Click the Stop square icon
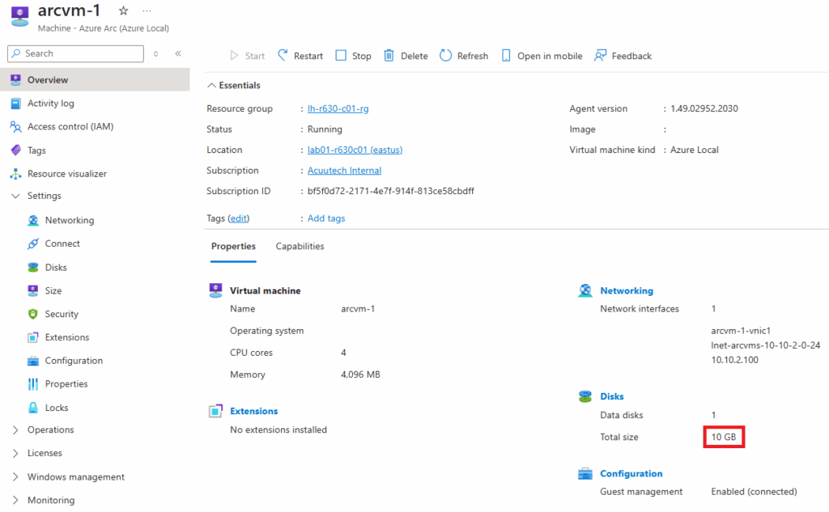The height and width of the screenshot is (512, 829). pyautogui.click(x=341, y=56)
